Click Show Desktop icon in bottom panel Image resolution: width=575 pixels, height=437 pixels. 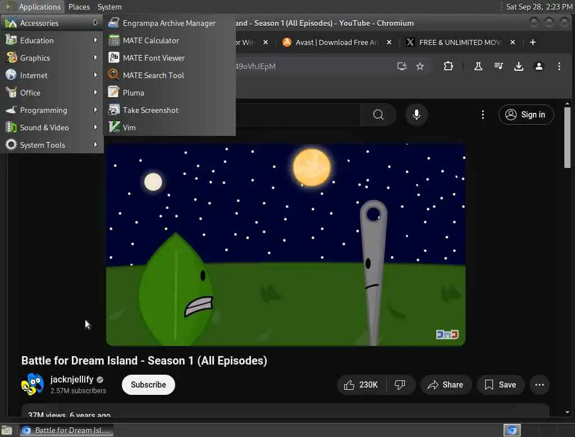7,430
